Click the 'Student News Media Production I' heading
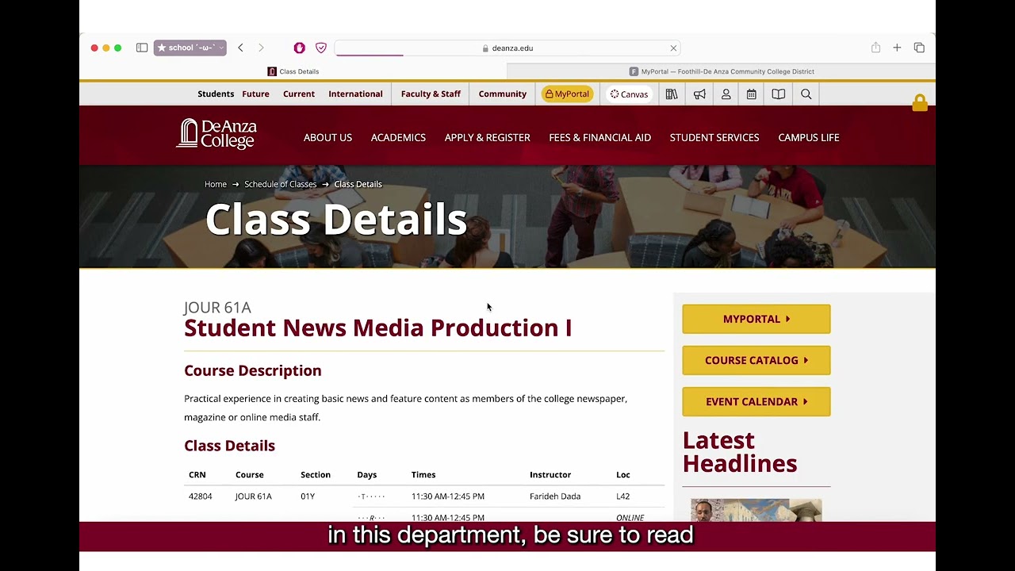The width and height of the screenshot is (1015, 571). [x=377, y=328]
